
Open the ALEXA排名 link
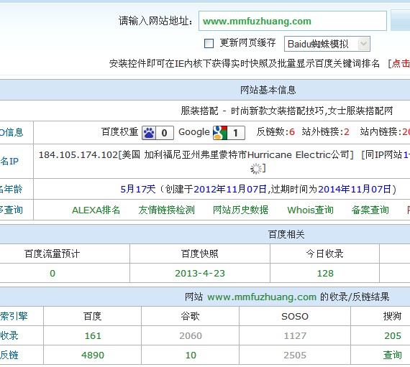coord(96,210)
